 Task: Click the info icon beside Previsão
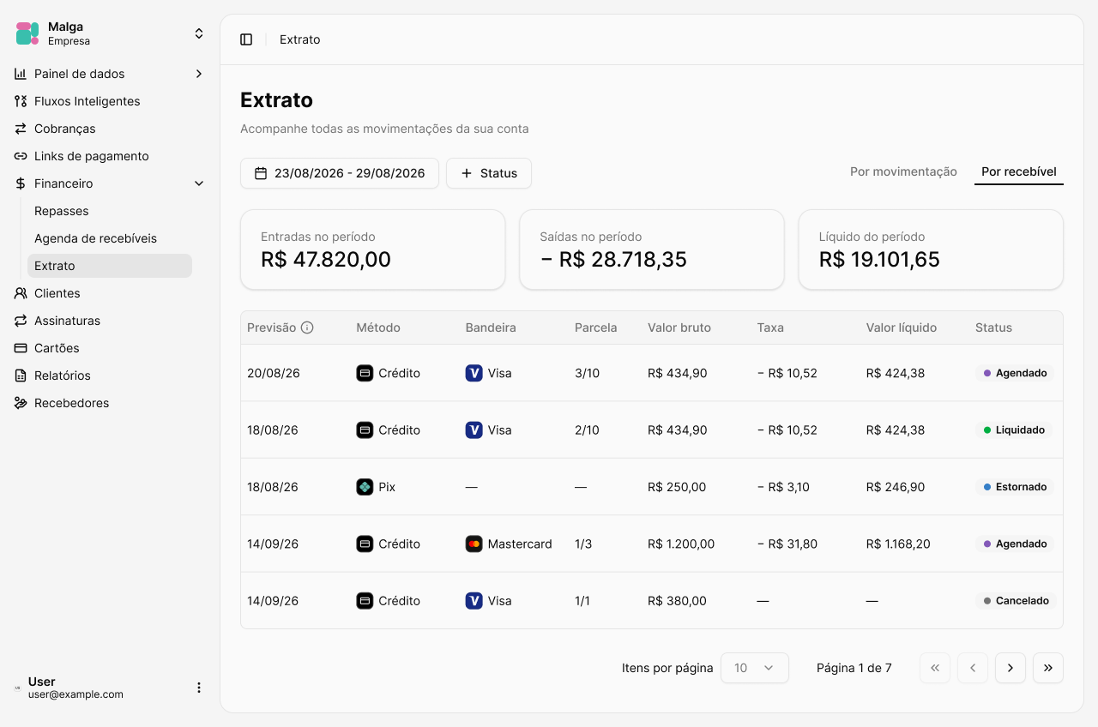(307, 327)
